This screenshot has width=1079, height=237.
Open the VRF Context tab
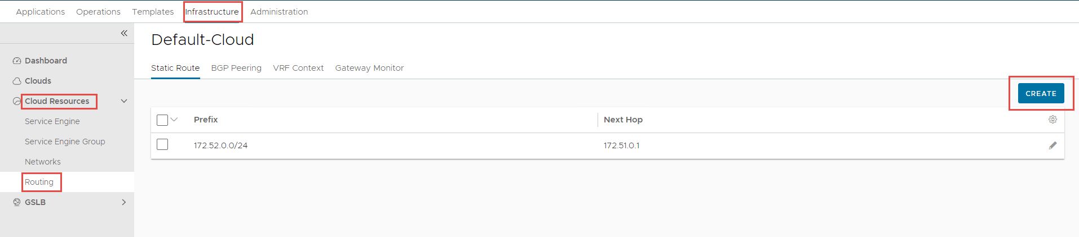pyautogui.click(x=298, y=68)
